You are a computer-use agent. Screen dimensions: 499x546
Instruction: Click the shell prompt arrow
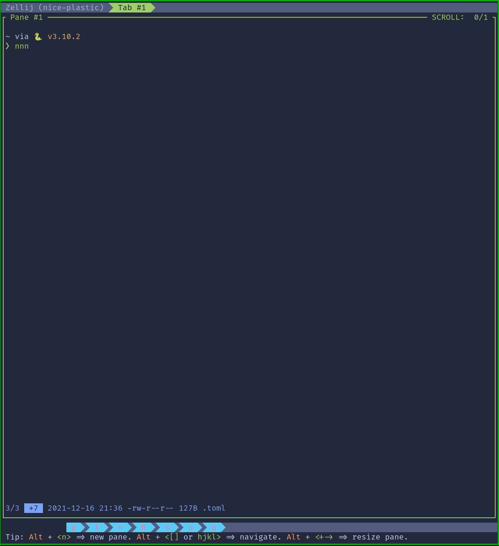7,46
